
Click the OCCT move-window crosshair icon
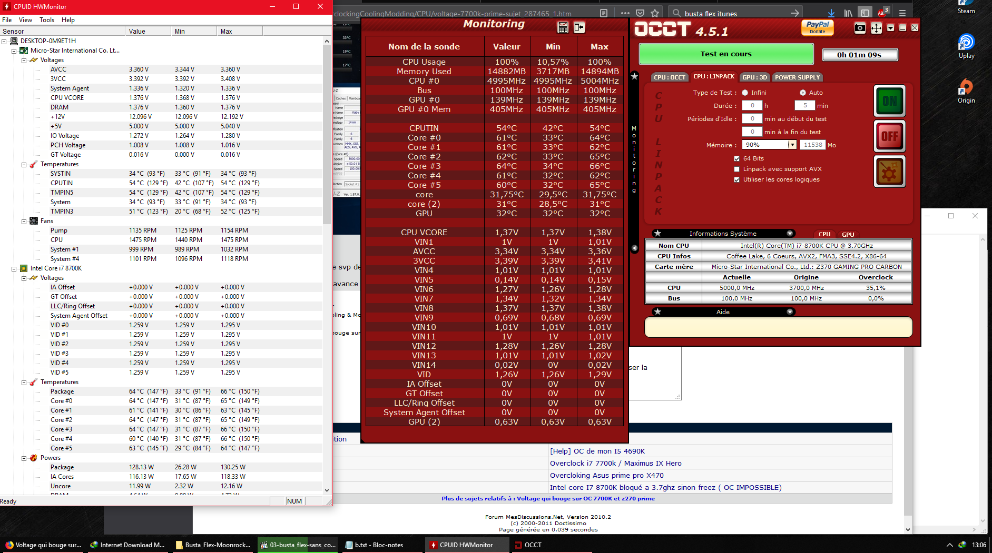(x=876, y=28)
